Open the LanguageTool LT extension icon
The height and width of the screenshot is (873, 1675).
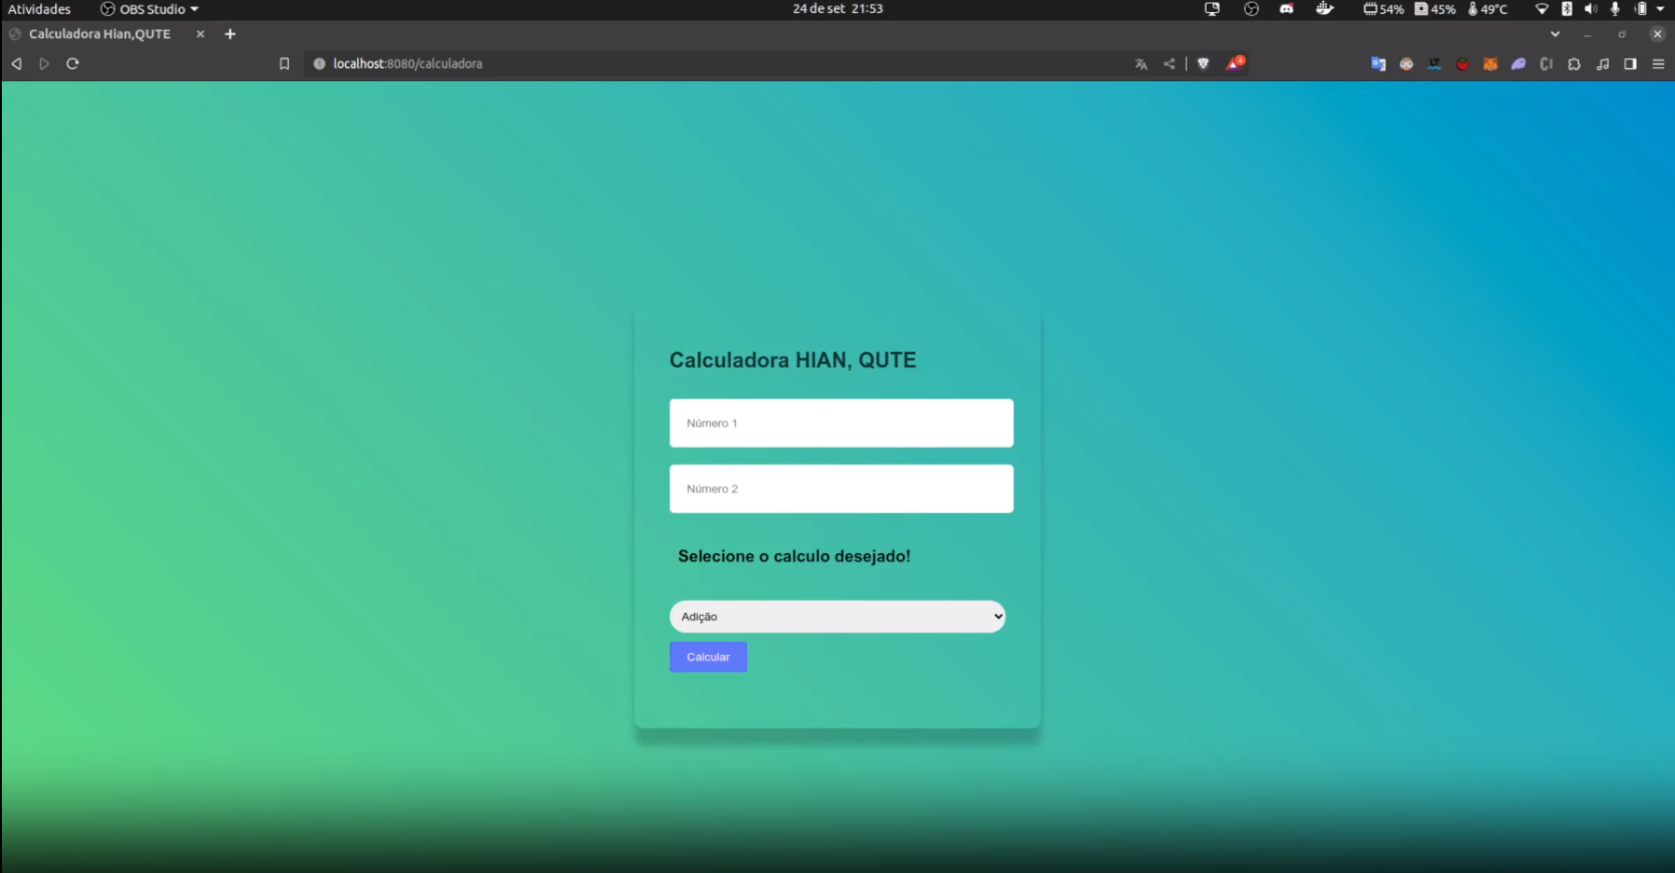pyautogui.click(x=1434, y=63)
